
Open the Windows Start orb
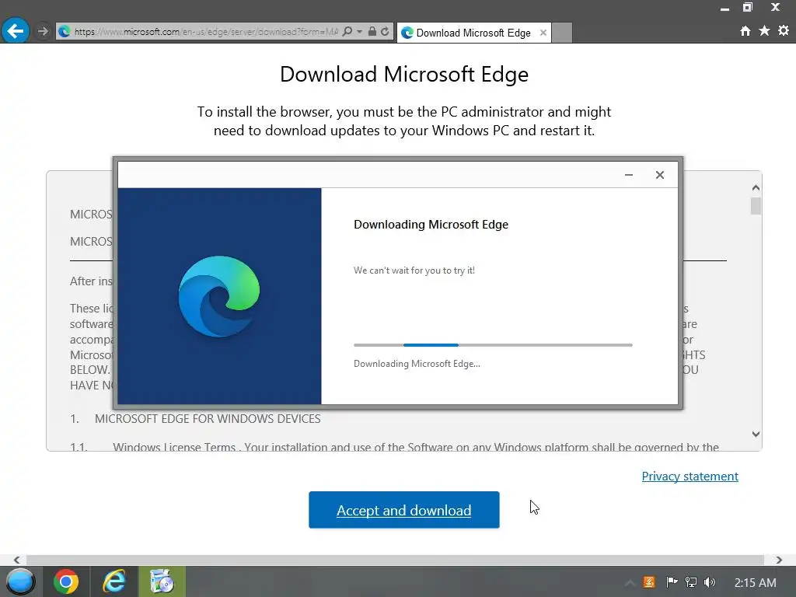coord(20,581)
